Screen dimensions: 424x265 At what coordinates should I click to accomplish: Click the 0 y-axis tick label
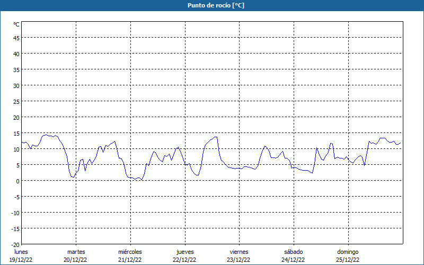pos(17,181)
